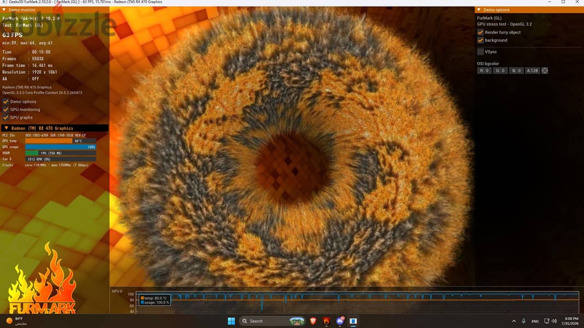Open the OSI bgcolor color swatch
This screenshot has width=584, height=328.
tap(545, 71)
